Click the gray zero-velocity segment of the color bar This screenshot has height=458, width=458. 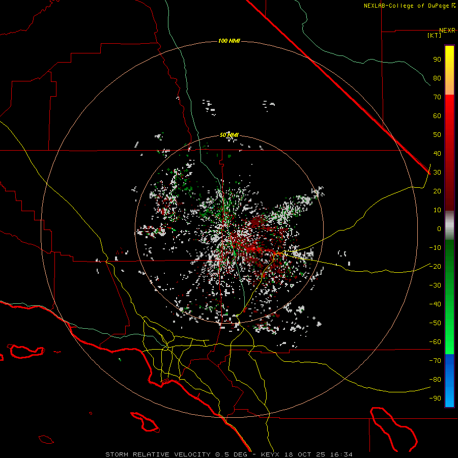coord(449,225)
